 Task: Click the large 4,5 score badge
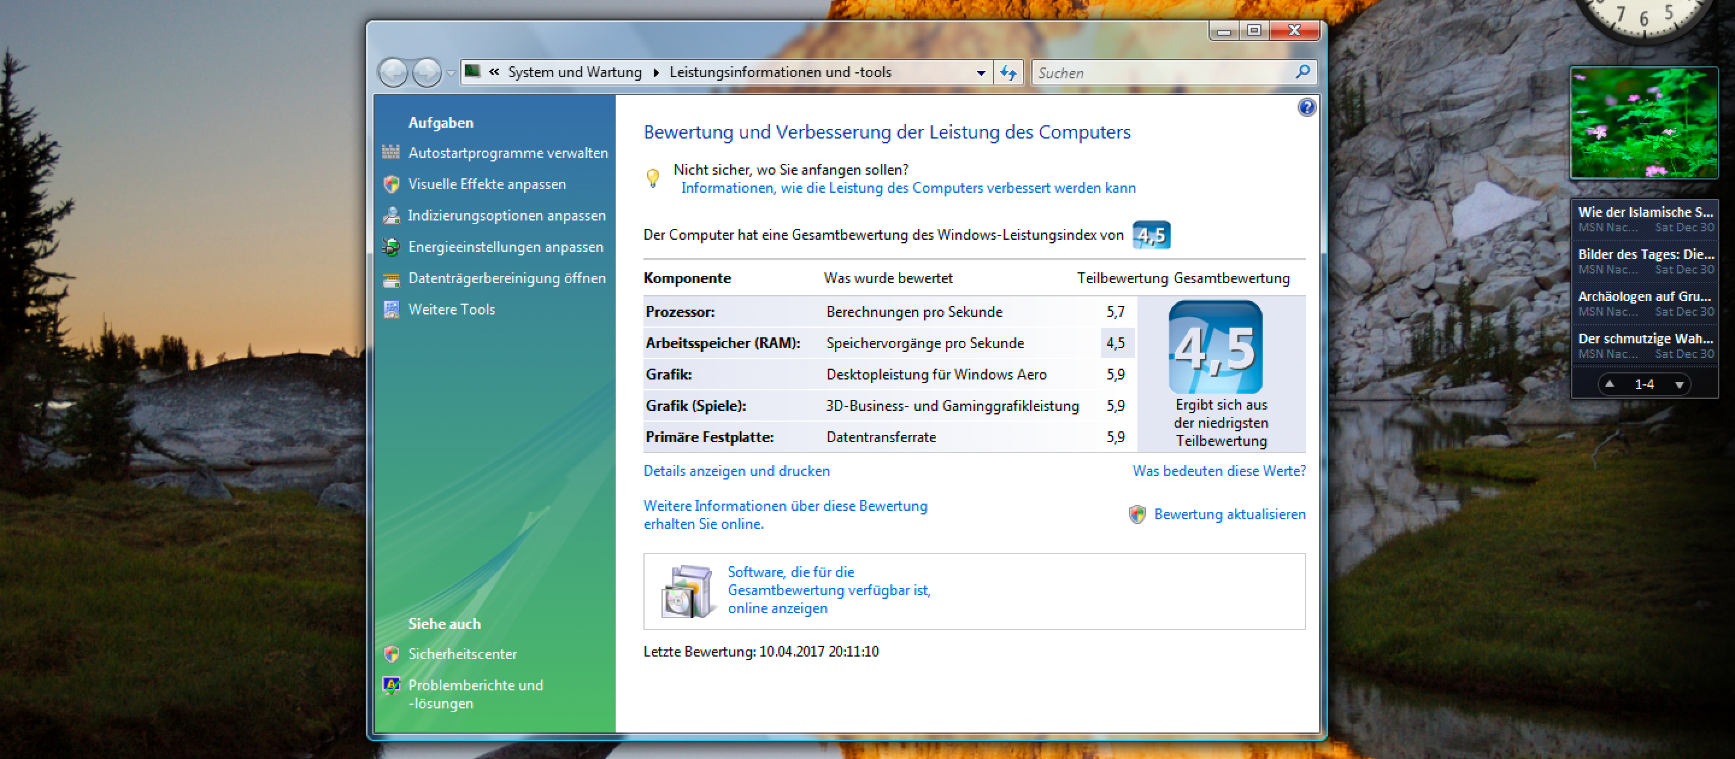coord(1215,348)
